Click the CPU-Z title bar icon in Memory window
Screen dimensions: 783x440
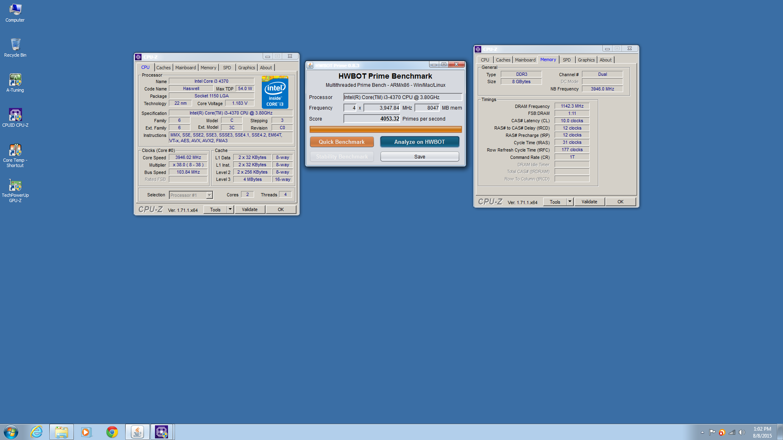point(478,49)
